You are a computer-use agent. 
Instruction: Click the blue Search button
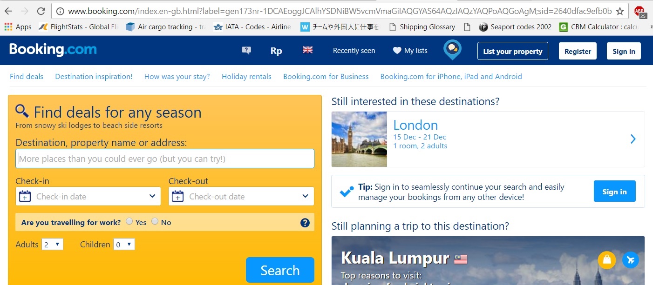(x=280, y=270)
